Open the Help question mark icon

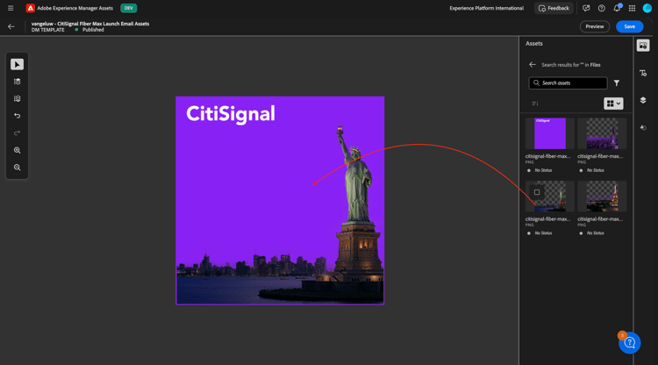coord(601,8)
